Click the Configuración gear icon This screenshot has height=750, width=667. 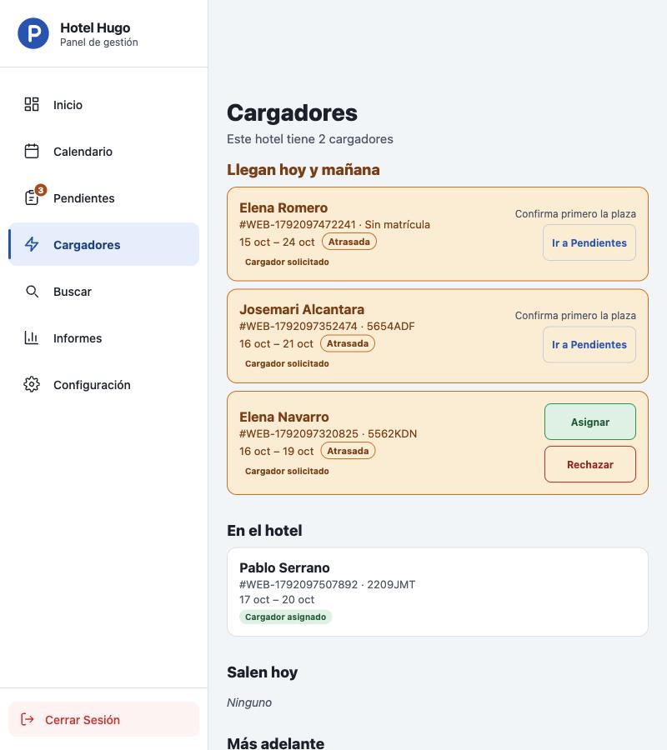click(32, 384)
